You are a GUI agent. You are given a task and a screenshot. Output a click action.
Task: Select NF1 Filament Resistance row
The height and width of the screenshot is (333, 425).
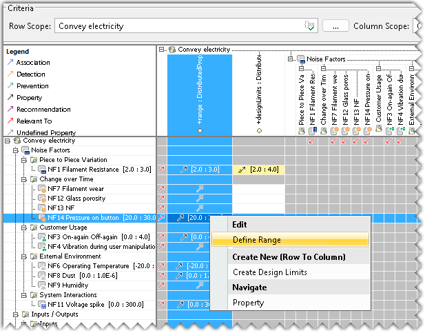pyautogui.click(x=99, y=170)
